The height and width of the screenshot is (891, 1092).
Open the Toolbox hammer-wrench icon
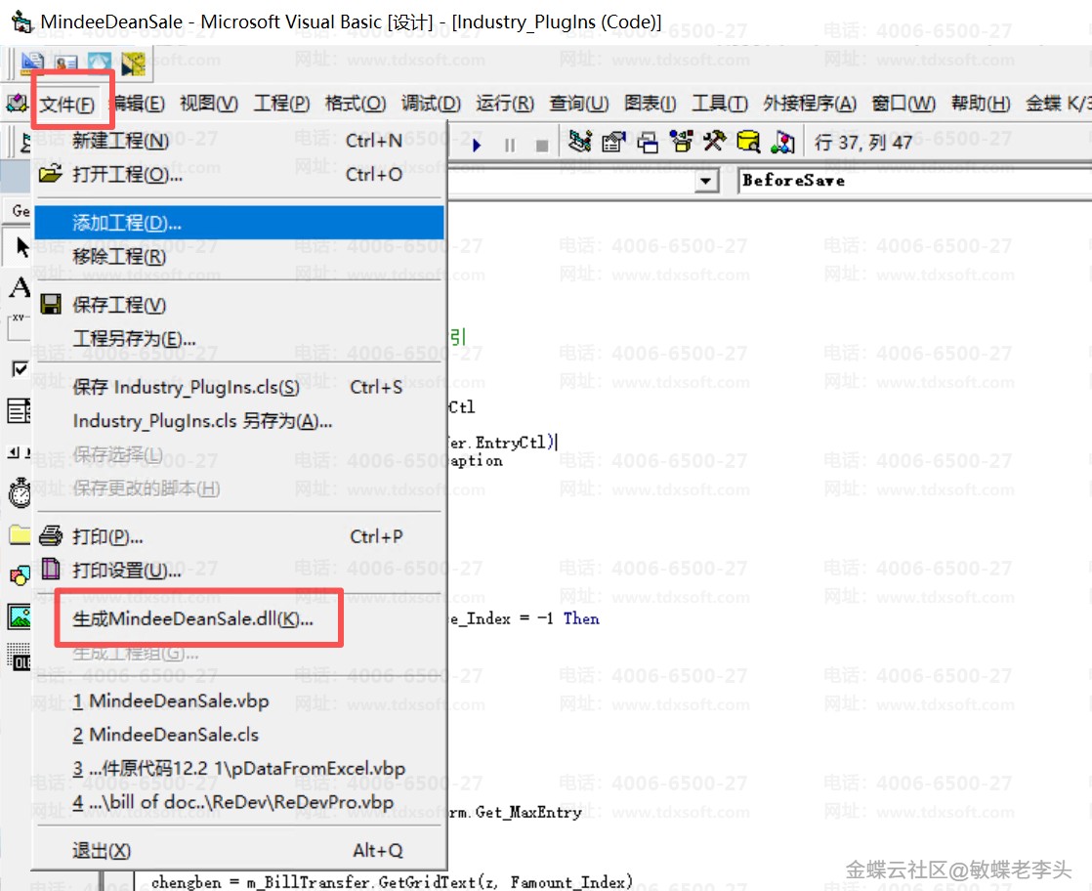tap(714, 142)
